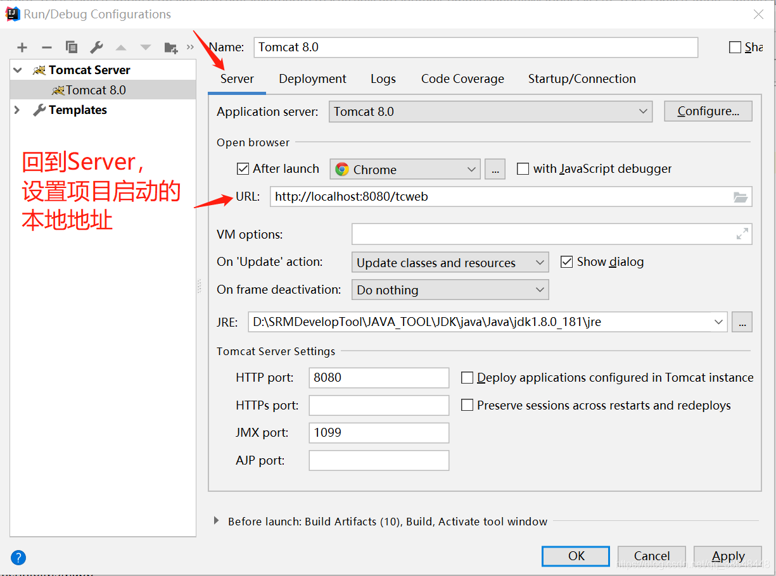Viewport: 776px width, 576px height.
Task: Enable with JavaScript debugger checkbox
Action: (x=523, y=169)
